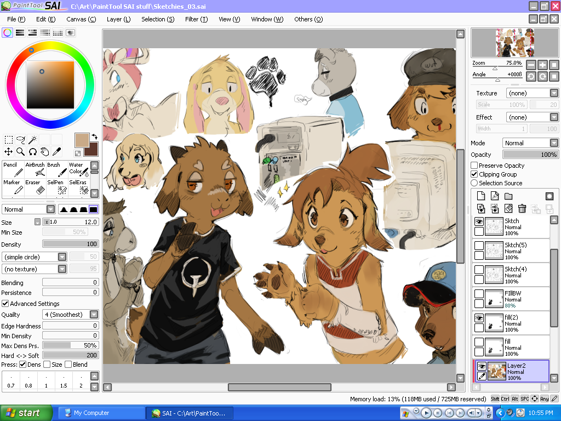Image resolution: width=561 pixels, height=421 pixels.
Task: Create a new layer folder
Action: 508,196
